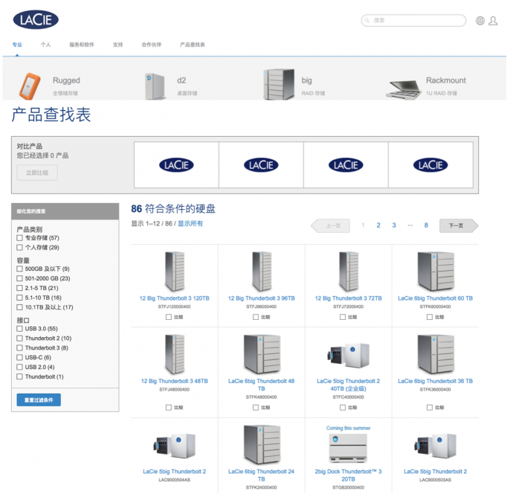Open 12 Big Thunderbolt 3 96TB image
513x494 pixels.
tap(262, 272)
